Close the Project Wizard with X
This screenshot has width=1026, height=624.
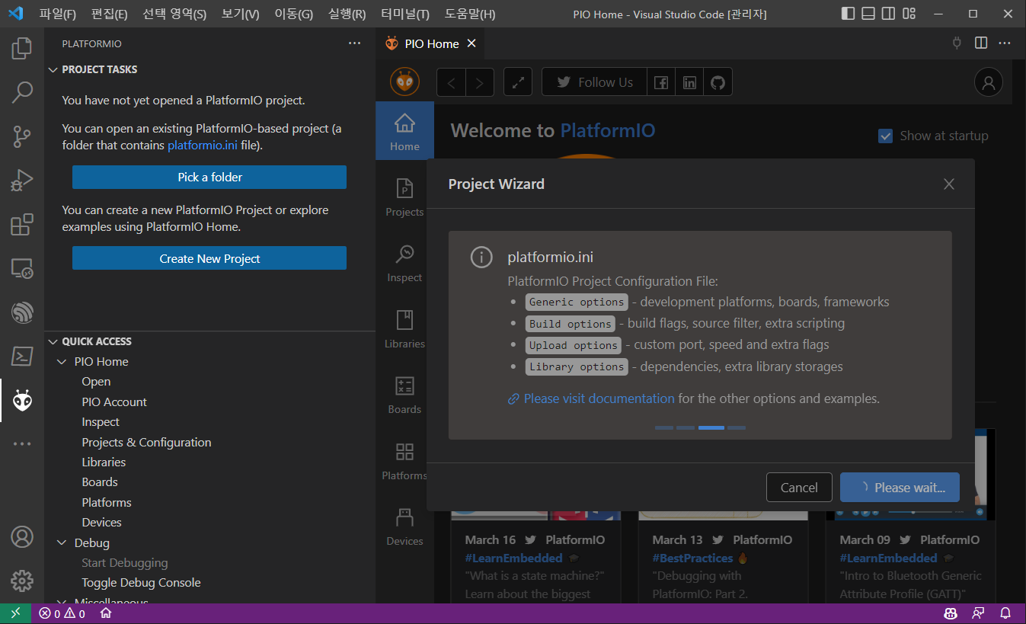[x=948, y=184]
